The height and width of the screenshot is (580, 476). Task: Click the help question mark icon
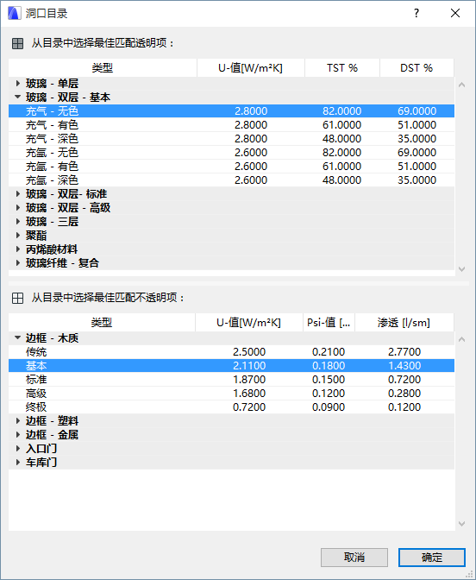click(x=416, y=13)
